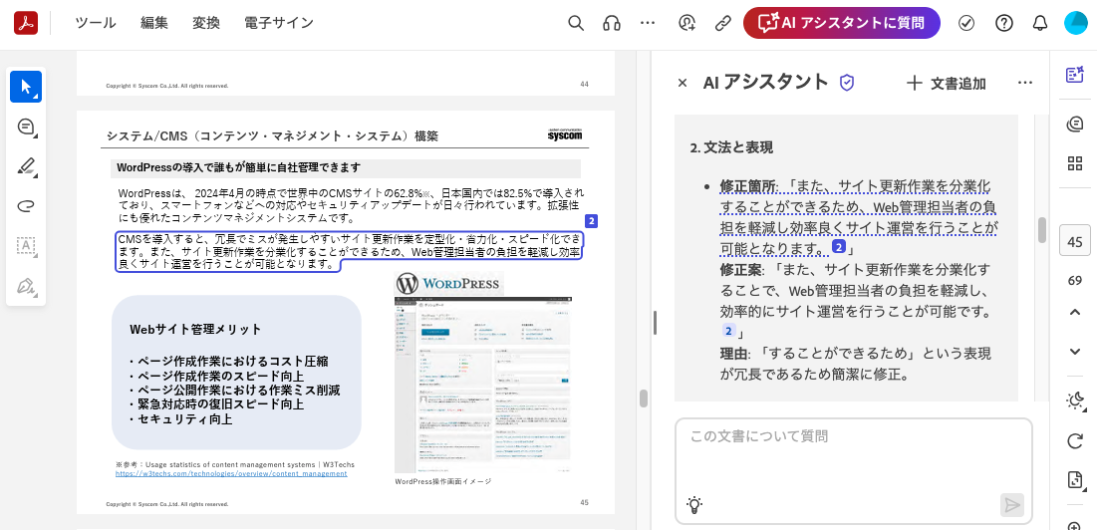Screen dimensions: 1097x530
Task: Click the WordPress logo on the page
Action: [447, 283]
